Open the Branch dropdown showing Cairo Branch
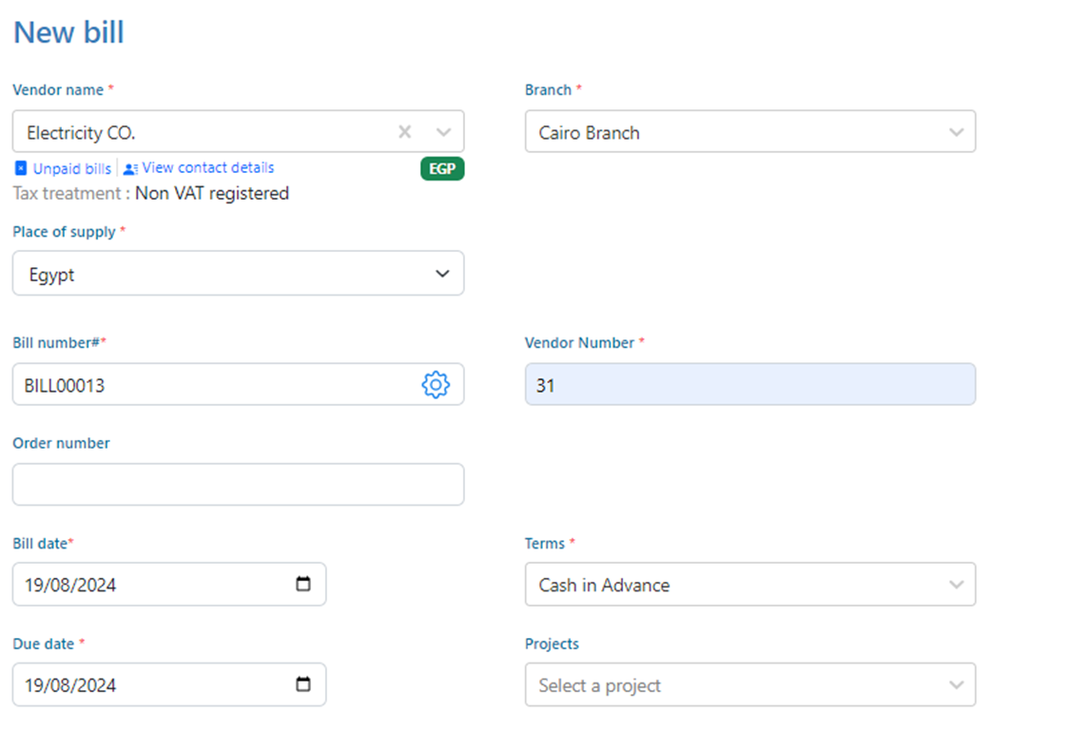This screenshot has height=732, width=1070. 749,132
